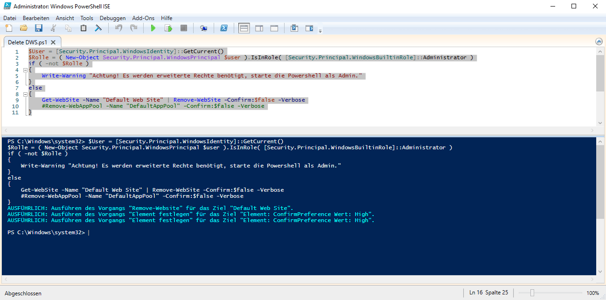Paste clipboard contents using clipboard icon
This screenshot has width=606, height=300.
tap(84, 28)
